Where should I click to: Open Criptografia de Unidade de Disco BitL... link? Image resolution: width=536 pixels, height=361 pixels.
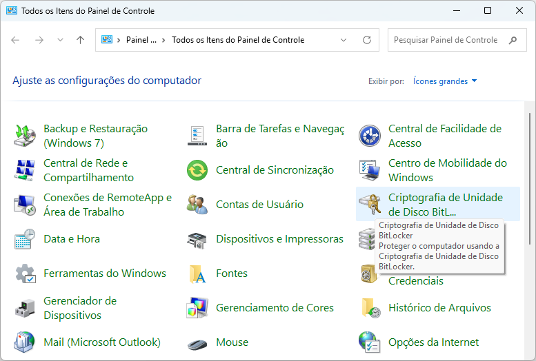(x=446, y=205)
